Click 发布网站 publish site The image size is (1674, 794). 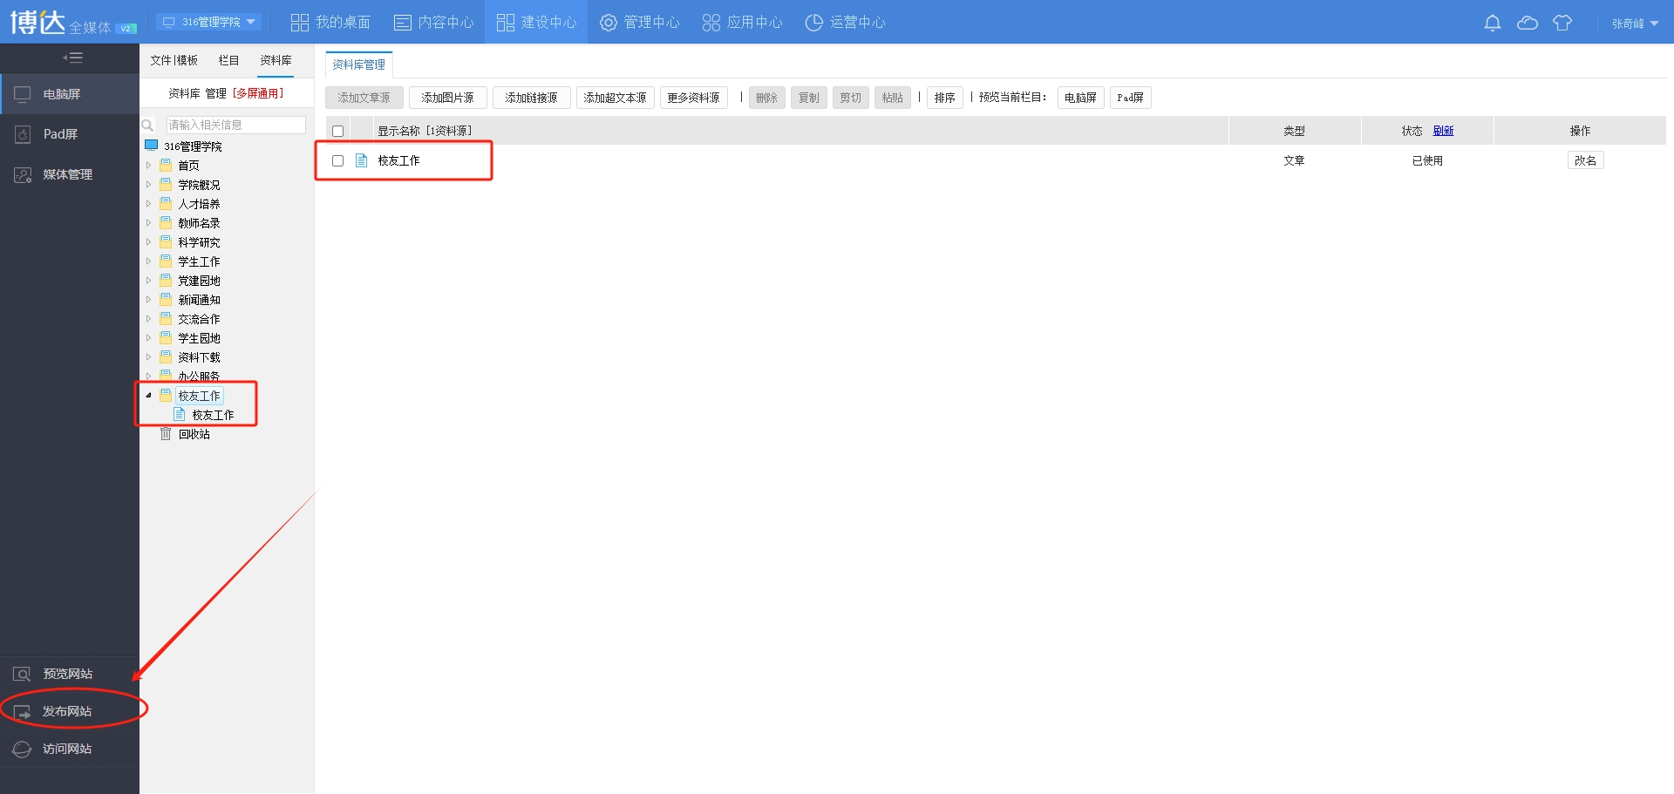click(68, 711)
